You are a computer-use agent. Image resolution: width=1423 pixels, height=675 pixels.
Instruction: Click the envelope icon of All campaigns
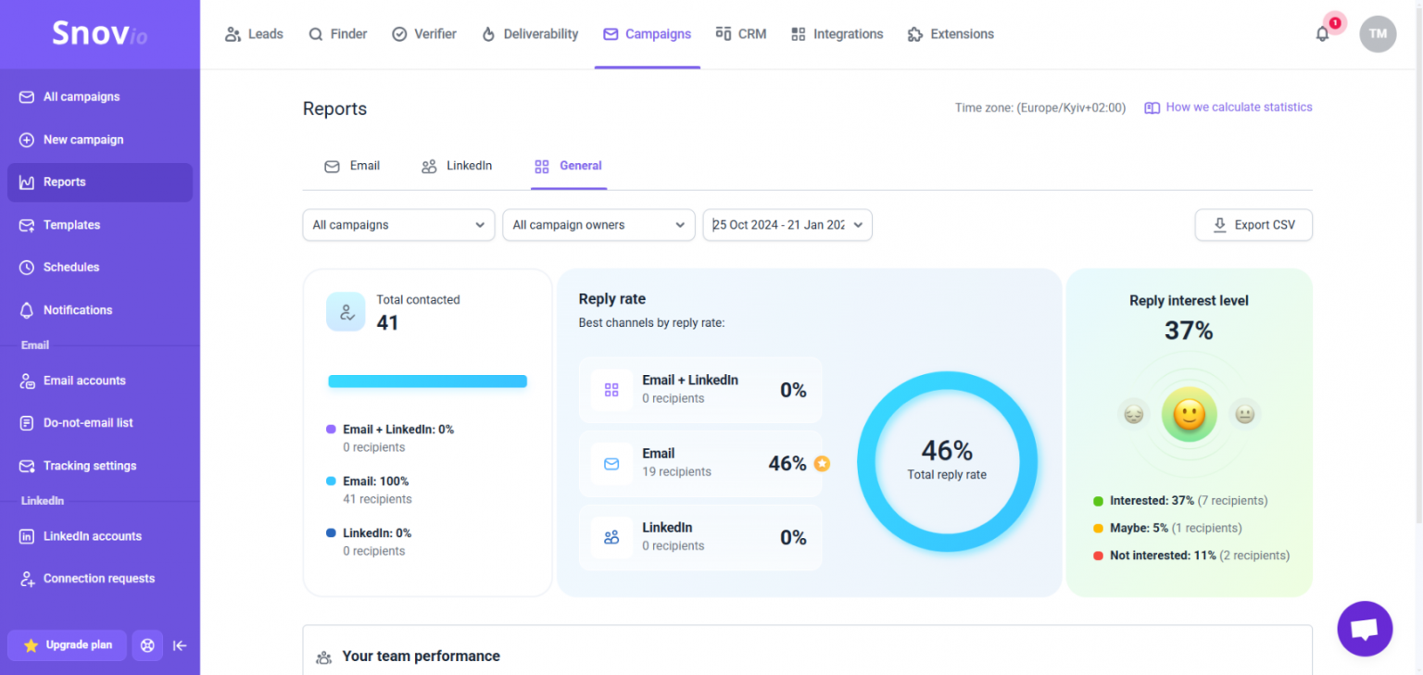(27, 96)
